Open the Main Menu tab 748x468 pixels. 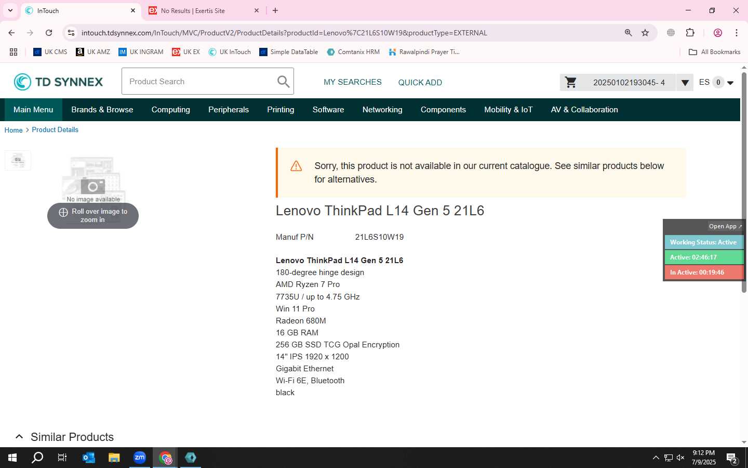click(33, 110)
